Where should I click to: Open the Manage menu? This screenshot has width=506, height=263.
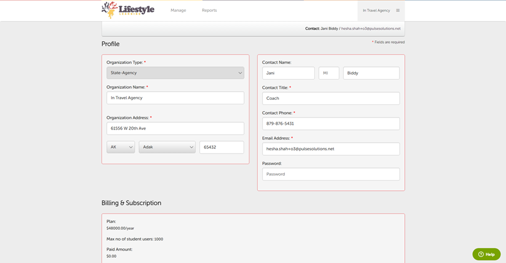[178, 11]
